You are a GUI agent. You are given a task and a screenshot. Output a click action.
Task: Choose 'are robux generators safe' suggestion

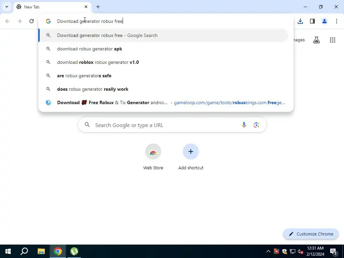(x=164, y=76)
